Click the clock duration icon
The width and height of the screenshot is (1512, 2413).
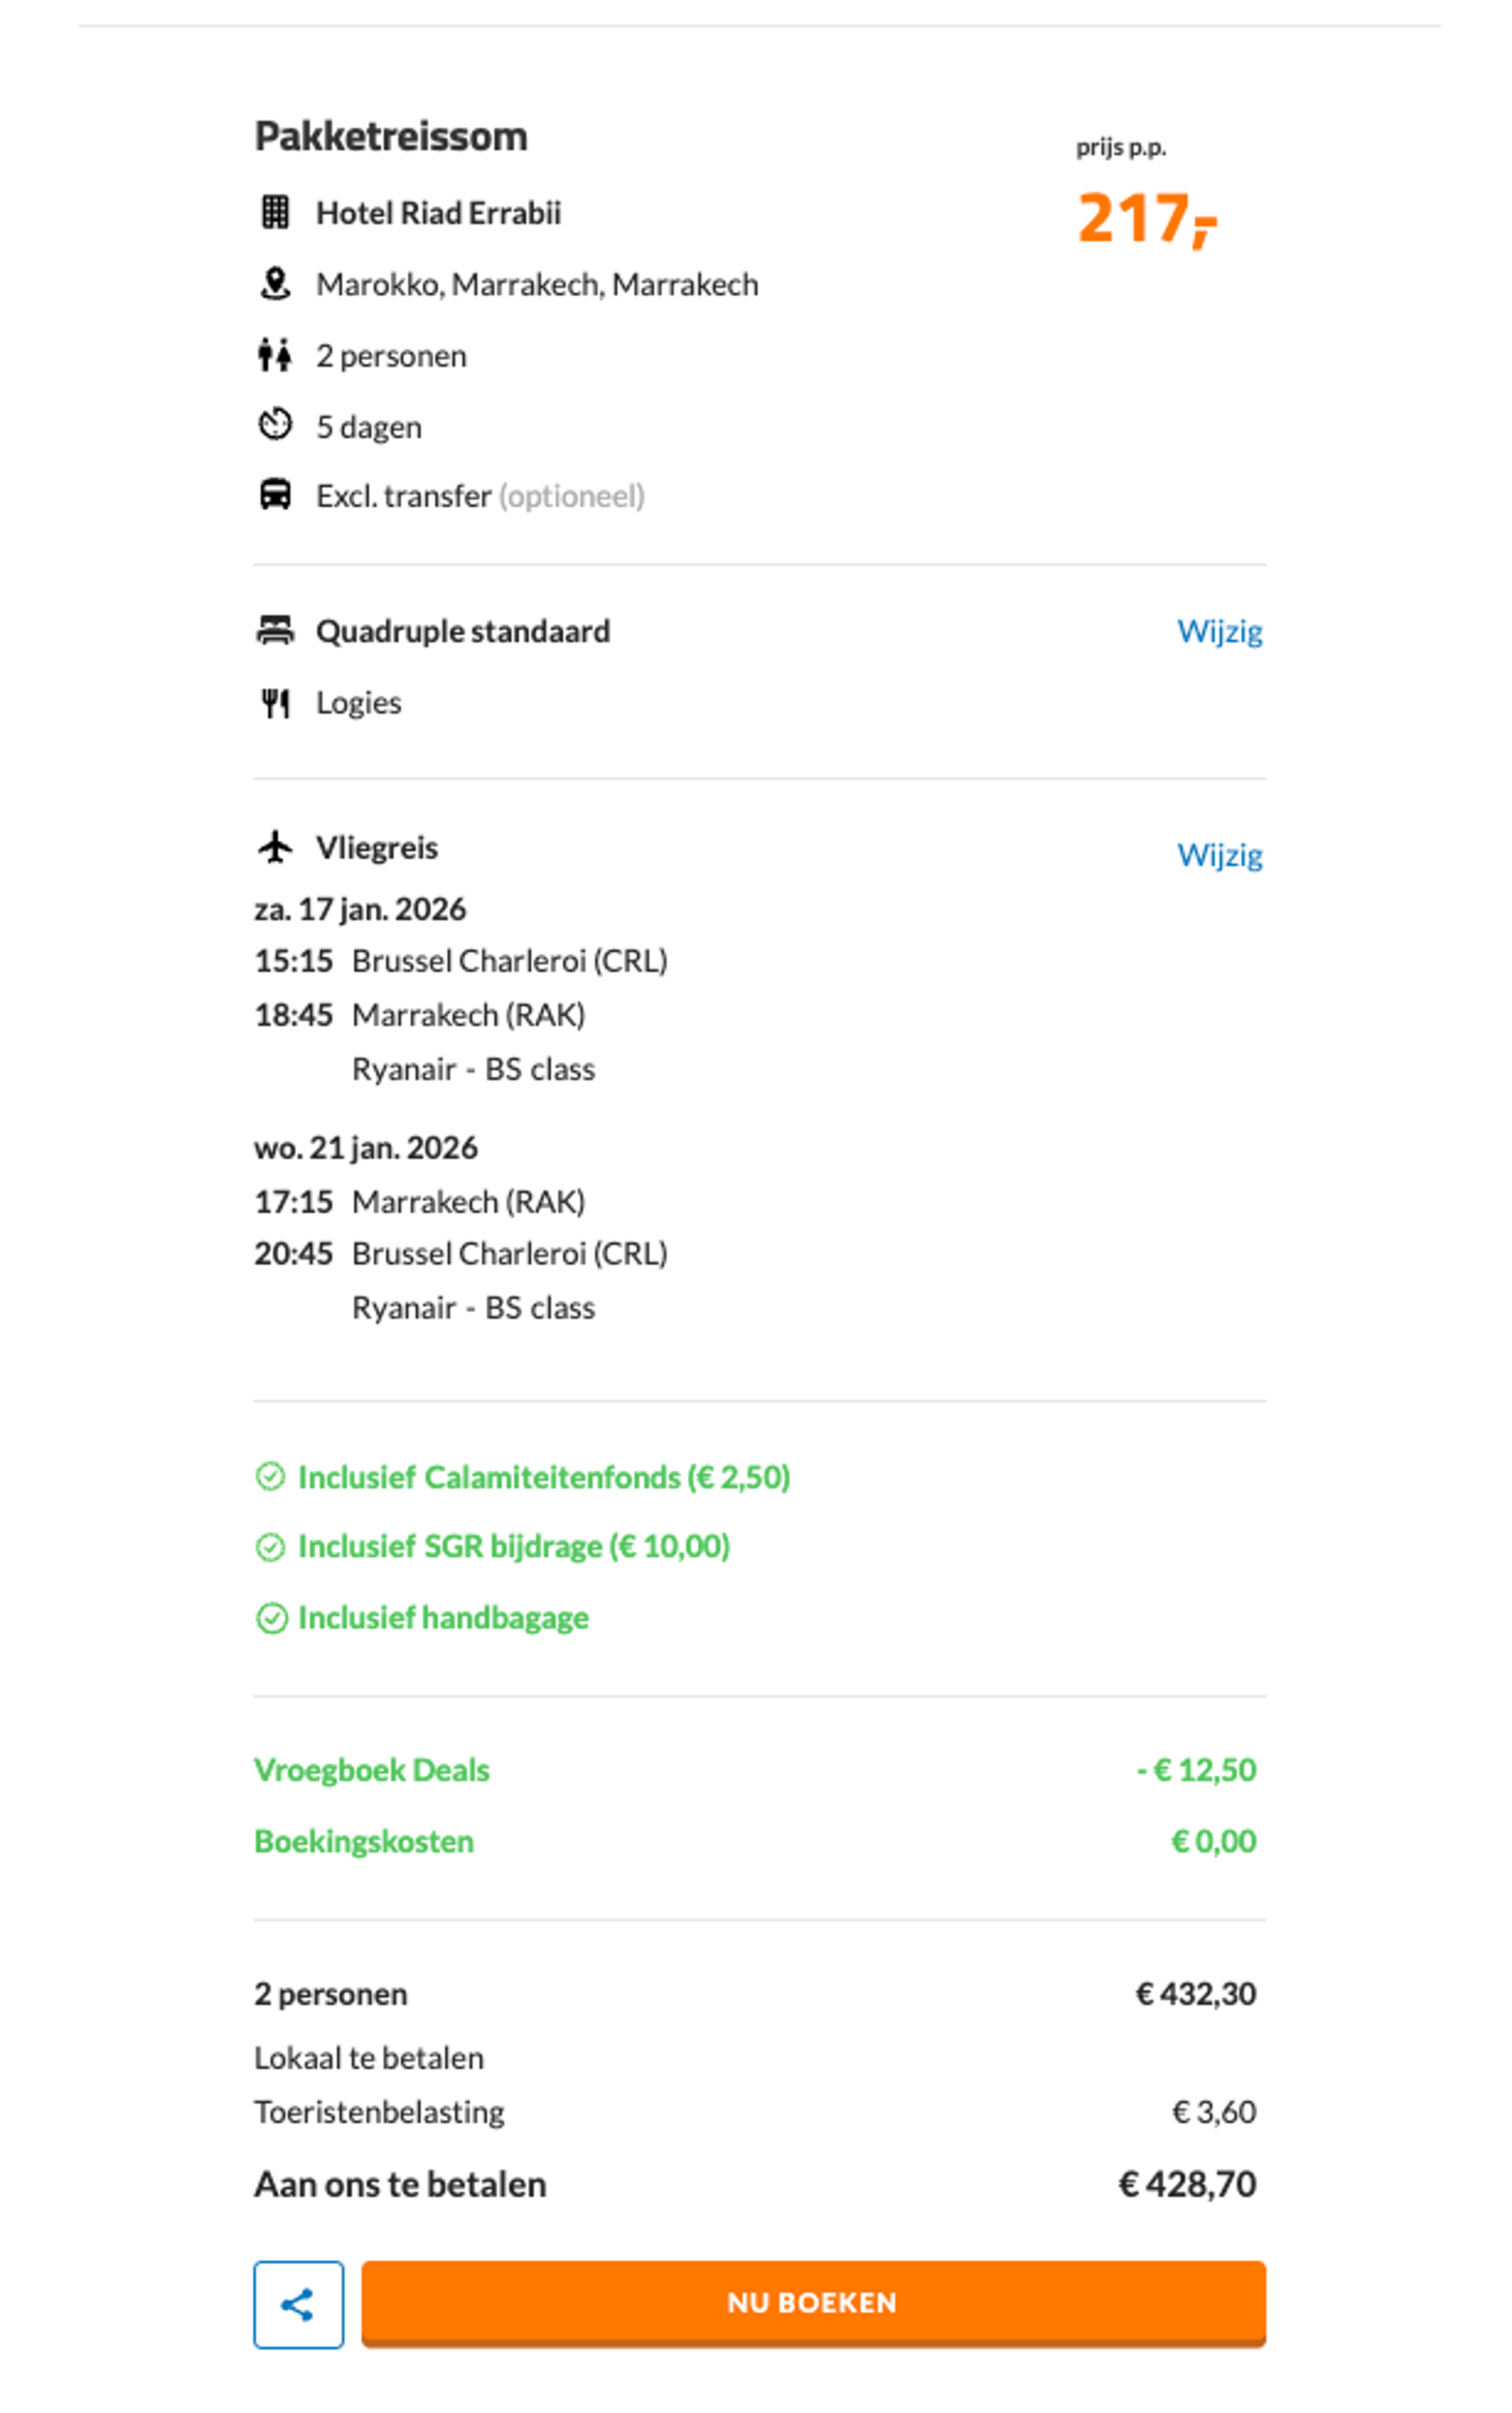[275, 425]
